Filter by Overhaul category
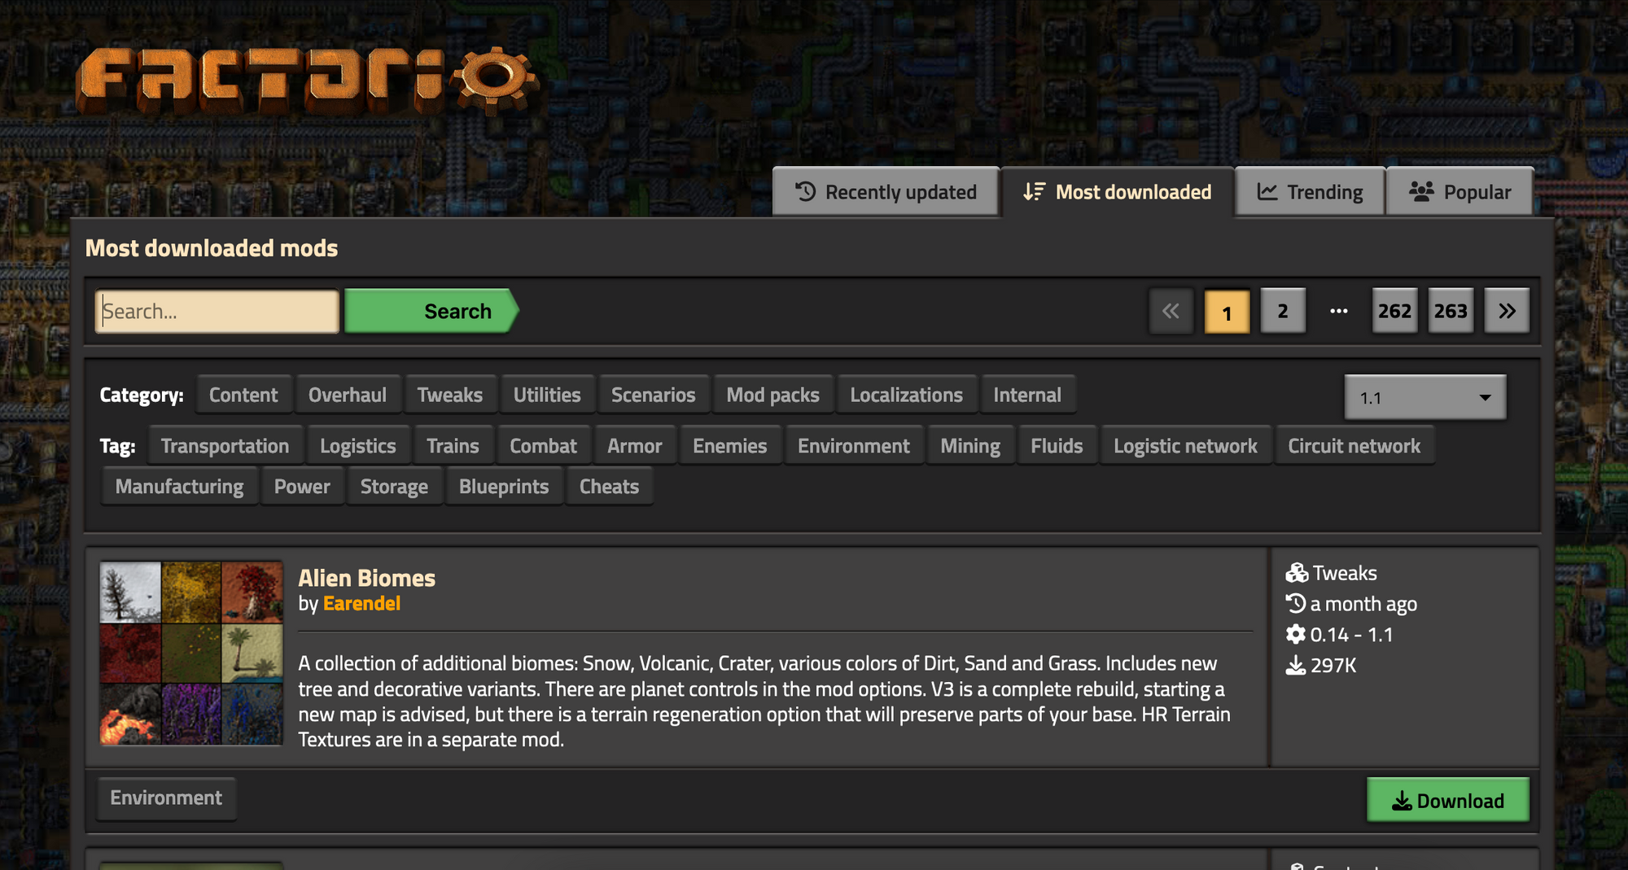This screenshot has width=1628, height=870. [348, 395]
